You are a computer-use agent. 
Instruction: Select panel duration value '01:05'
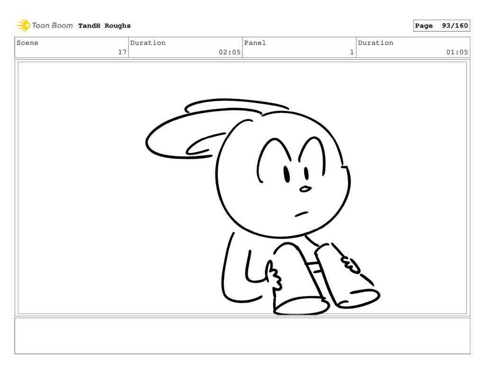(457, 52)
